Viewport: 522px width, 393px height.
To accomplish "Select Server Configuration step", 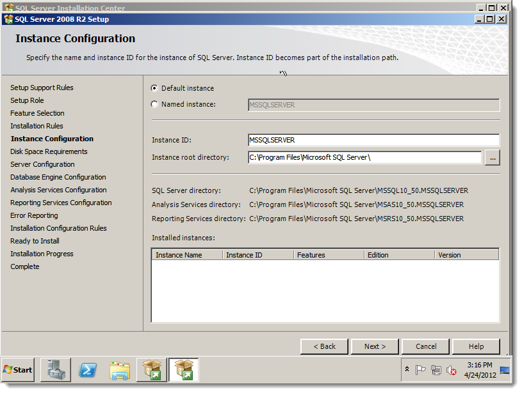I will pyautogui.click(x=43, y=164).
